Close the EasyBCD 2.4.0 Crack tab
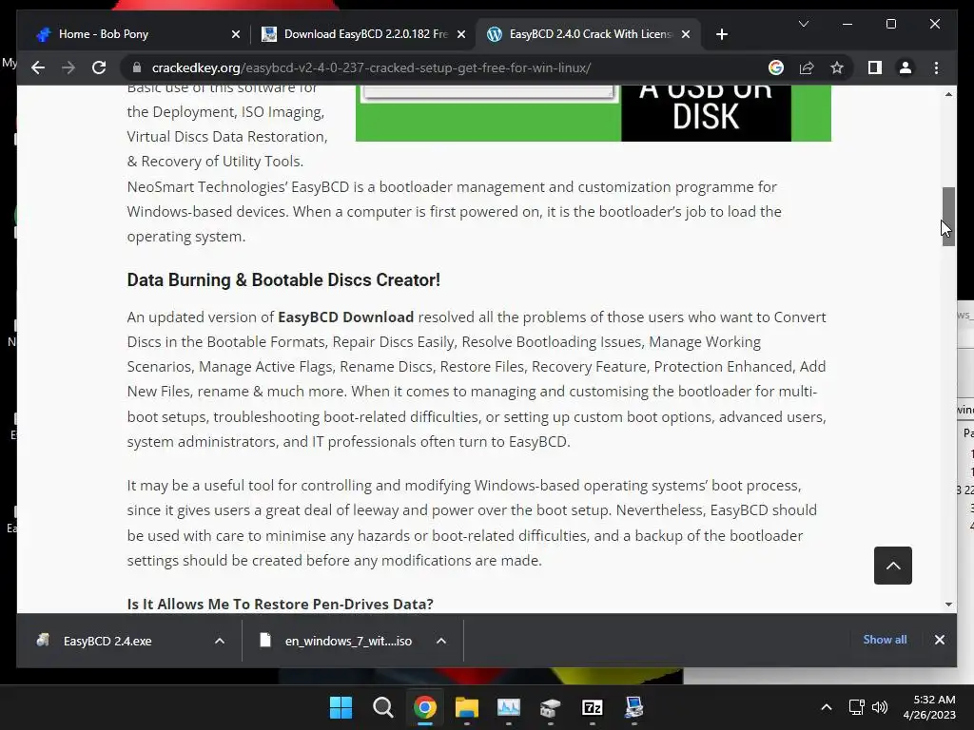 [686, 34]
